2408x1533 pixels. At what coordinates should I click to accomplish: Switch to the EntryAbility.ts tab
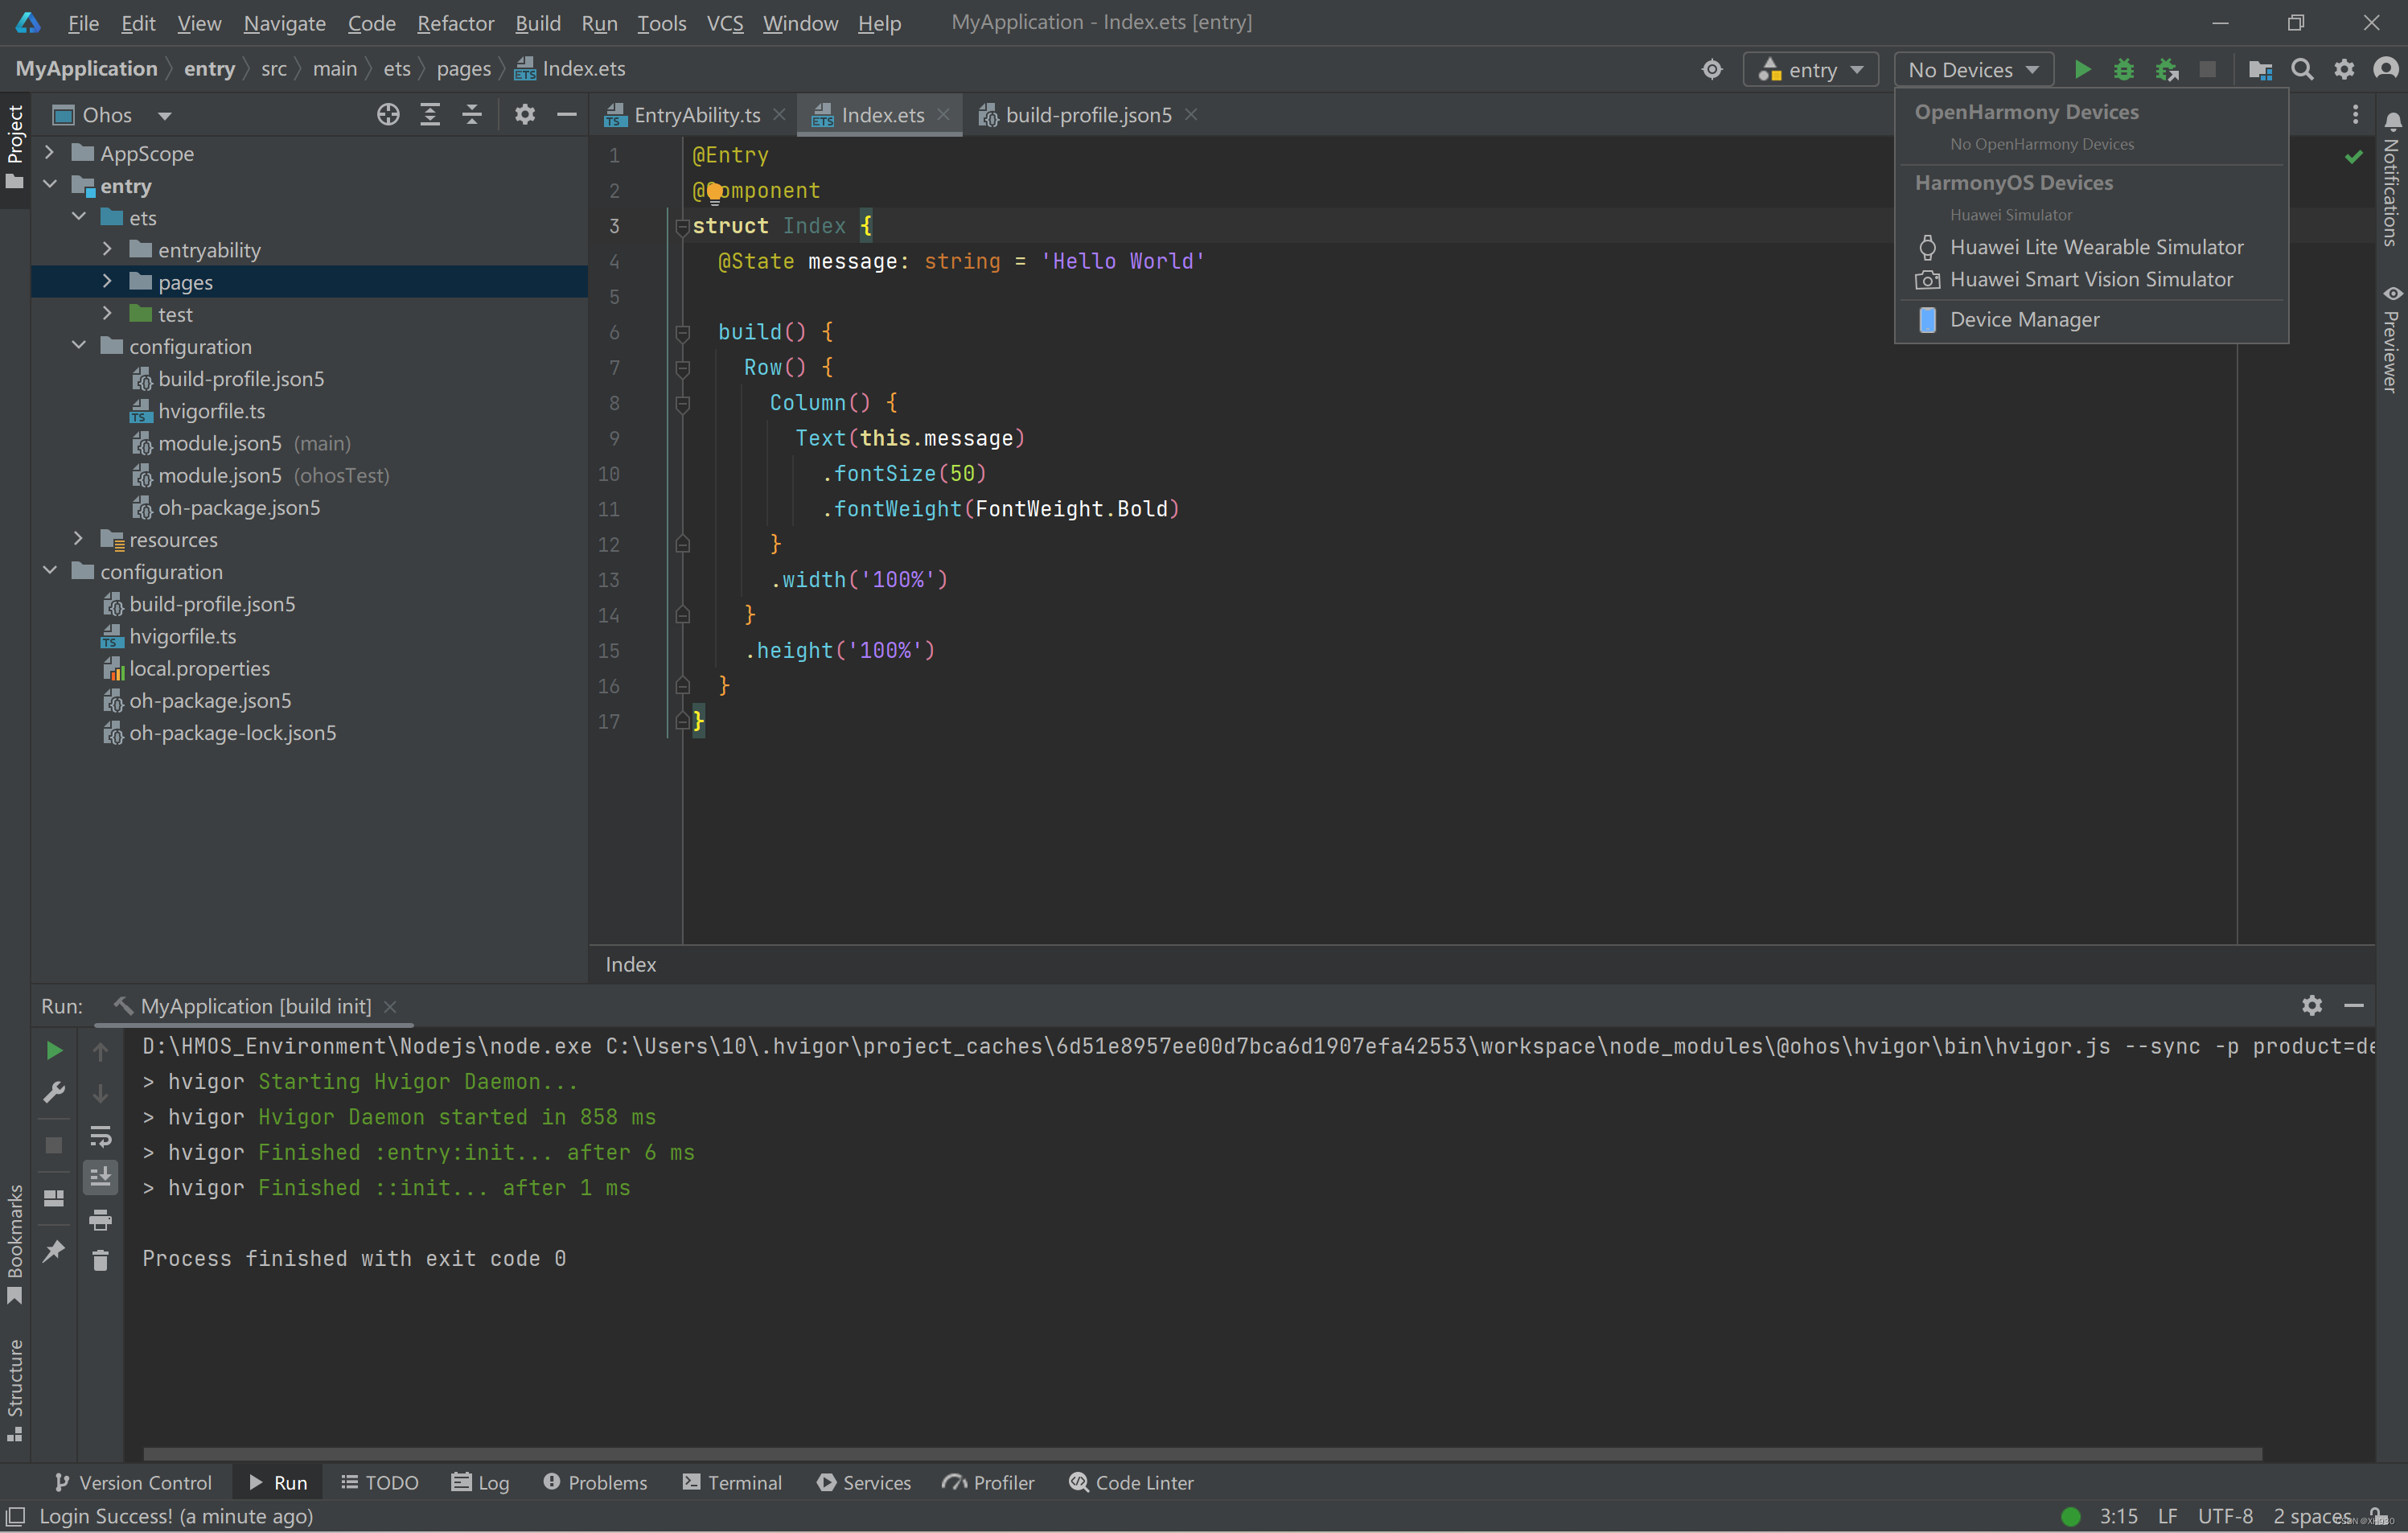pyautogui.click(x=696, y=115)
